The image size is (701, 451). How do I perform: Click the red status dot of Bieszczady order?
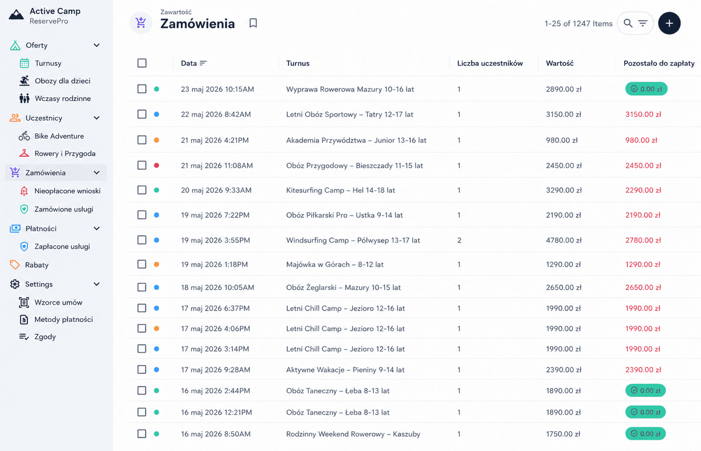click(x=157, y=165)
